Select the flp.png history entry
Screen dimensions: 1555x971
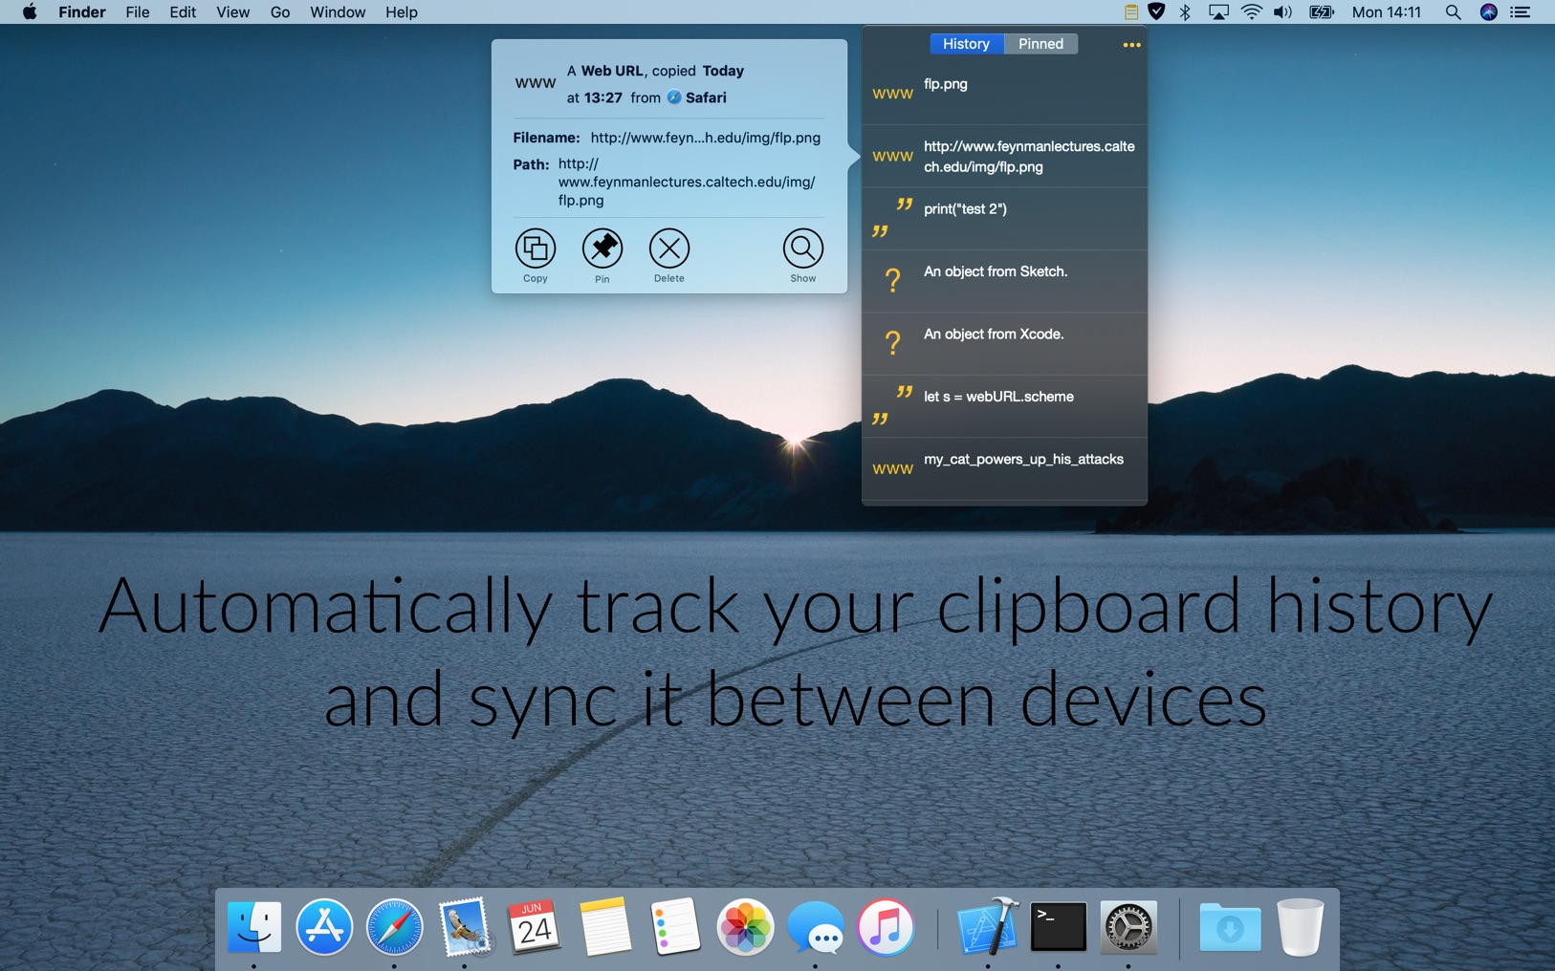point(1004,94)
